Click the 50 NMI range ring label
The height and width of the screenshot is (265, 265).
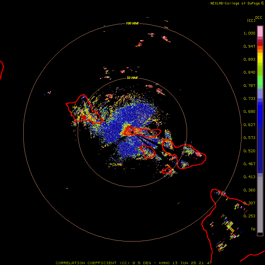tap(132, 78)
